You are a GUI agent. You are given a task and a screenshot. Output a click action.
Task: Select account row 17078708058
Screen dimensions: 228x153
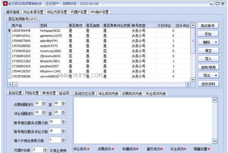click(x=99, y=76)
